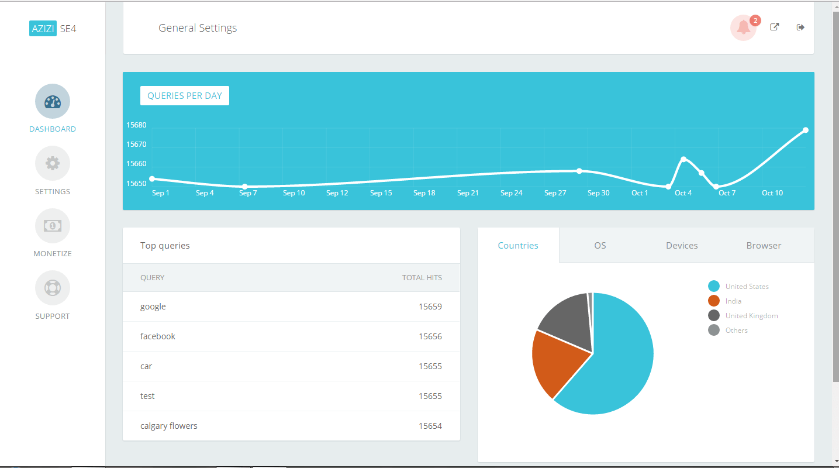Sign out using the logout icon

tap(800, 27)
